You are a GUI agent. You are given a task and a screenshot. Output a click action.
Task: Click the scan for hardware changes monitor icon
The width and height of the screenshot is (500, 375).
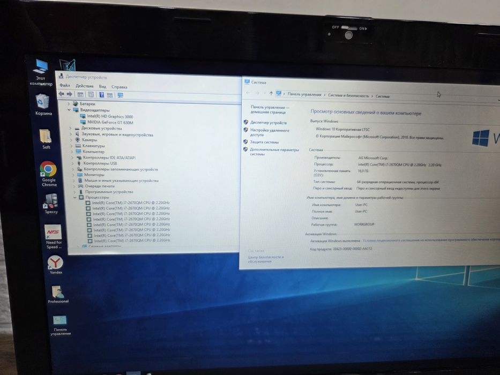[120, 95]
